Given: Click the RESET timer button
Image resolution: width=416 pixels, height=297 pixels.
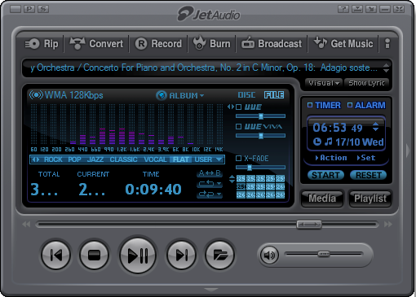Looking at the screenshot, I should 369,175.
